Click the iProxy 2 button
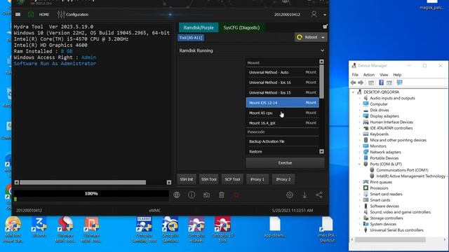 click(283, 179)
